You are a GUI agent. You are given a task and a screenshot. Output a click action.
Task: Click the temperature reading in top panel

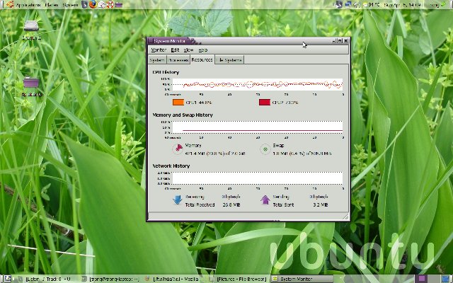(373, 5)
